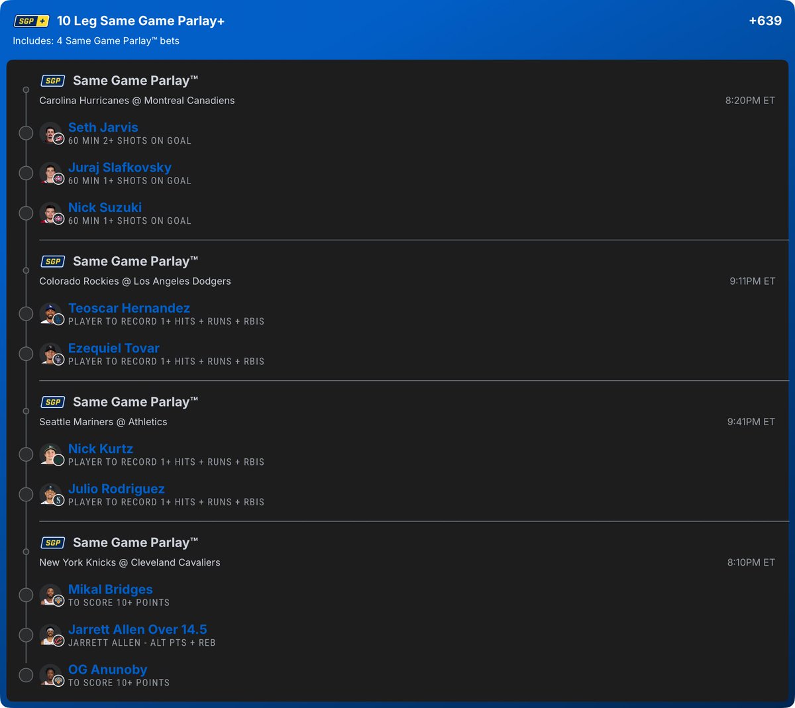Select OG Anunoby's player avatar
795x708 pixels.
click(51, 676)
